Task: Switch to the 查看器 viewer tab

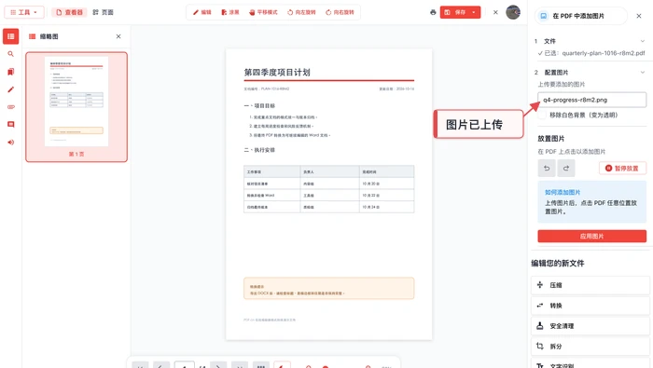Action: (x=70, y=12)
